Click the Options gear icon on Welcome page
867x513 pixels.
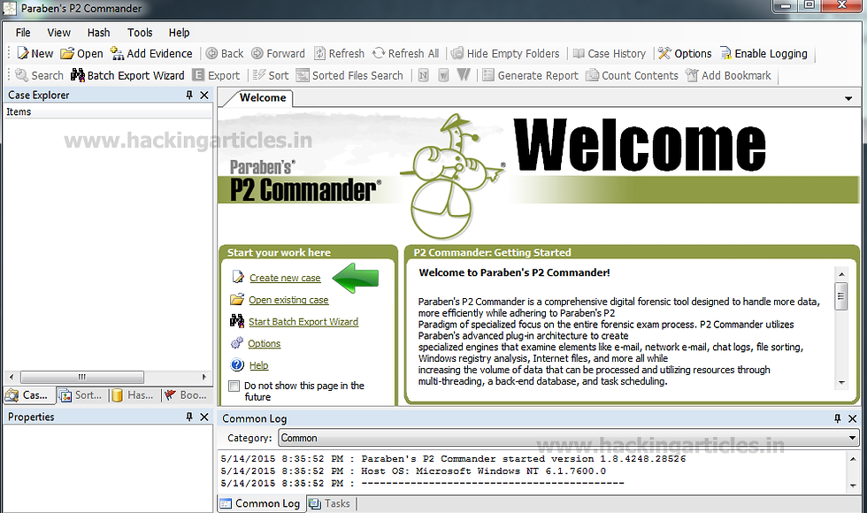click(x=237, y=343)
